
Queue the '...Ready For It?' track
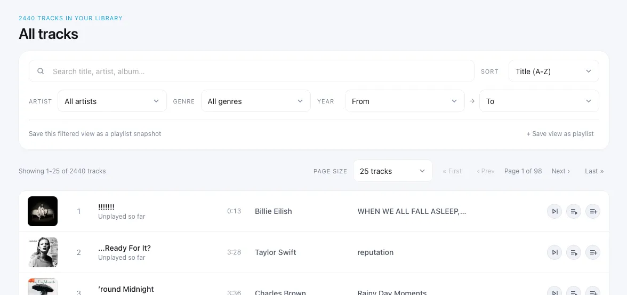tap(574, 252)
